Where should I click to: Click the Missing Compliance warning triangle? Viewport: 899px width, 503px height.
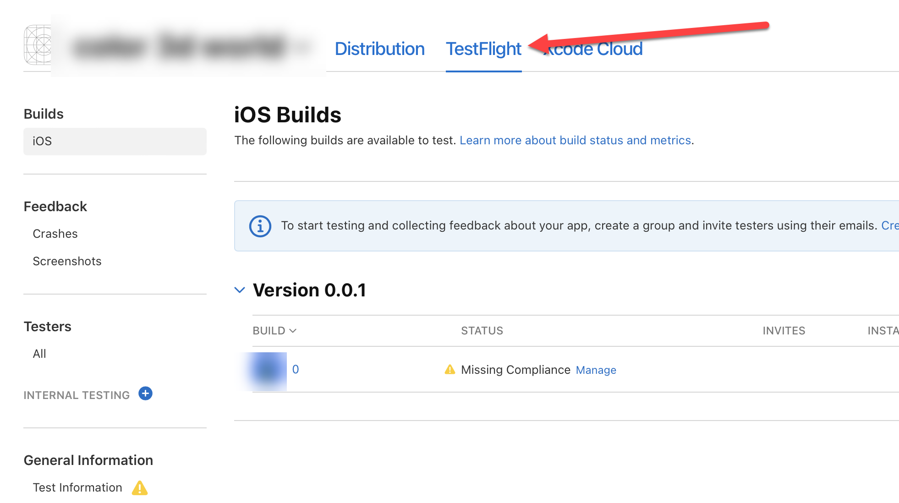[450, 370]
